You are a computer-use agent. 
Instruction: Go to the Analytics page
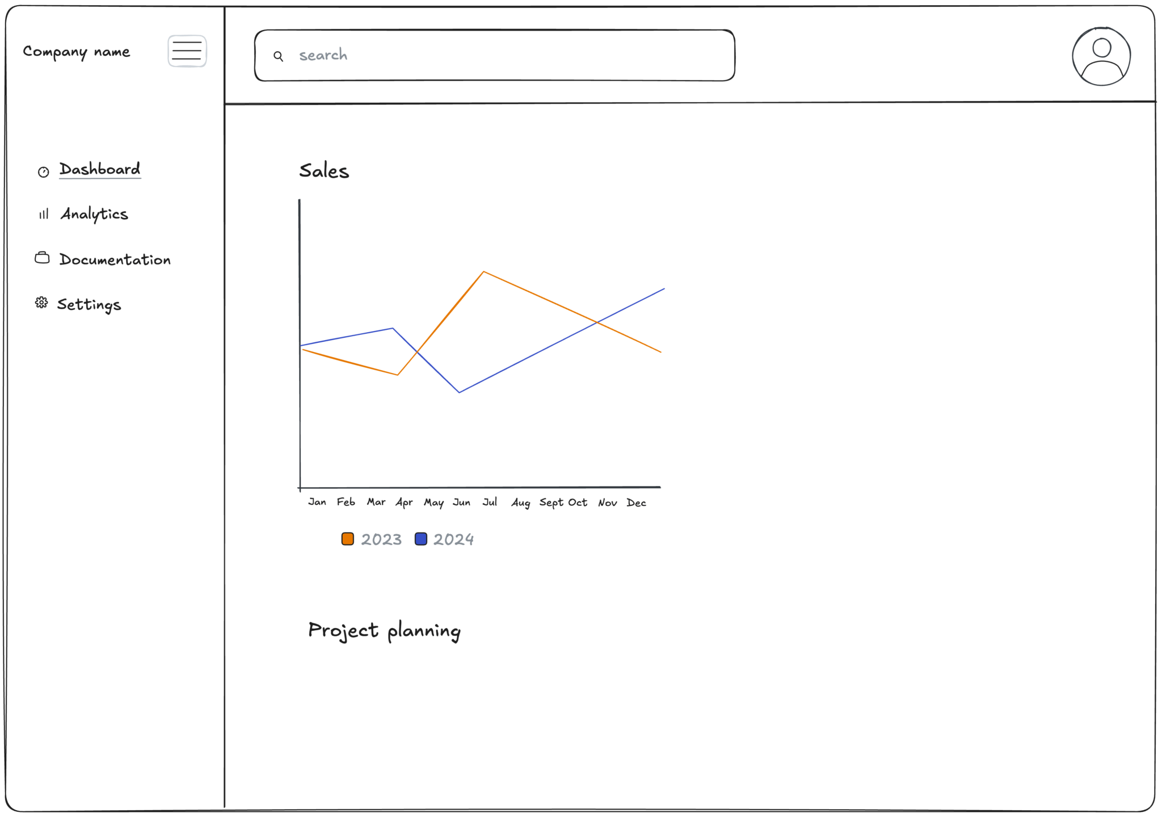(95, 214)
